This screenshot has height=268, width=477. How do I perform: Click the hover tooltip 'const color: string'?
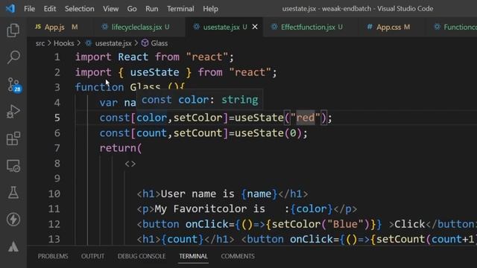point(200,100)
